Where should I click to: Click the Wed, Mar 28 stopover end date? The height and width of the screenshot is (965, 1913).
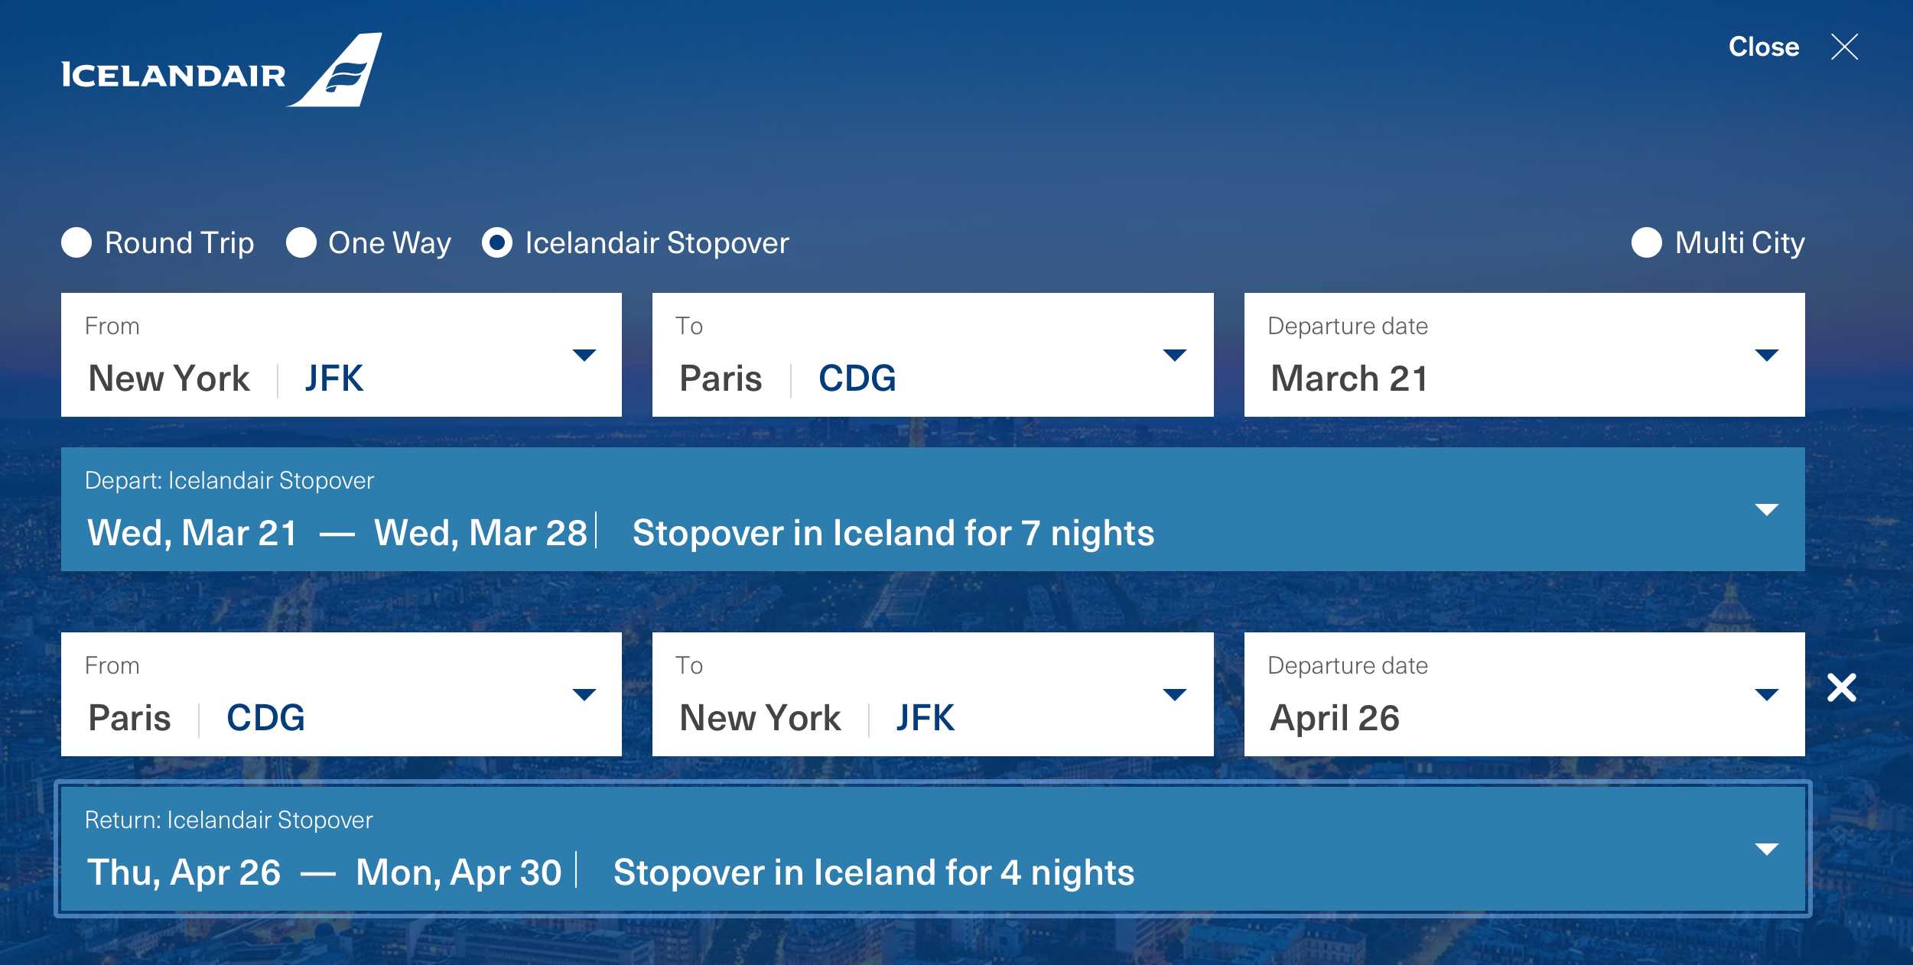480,533
